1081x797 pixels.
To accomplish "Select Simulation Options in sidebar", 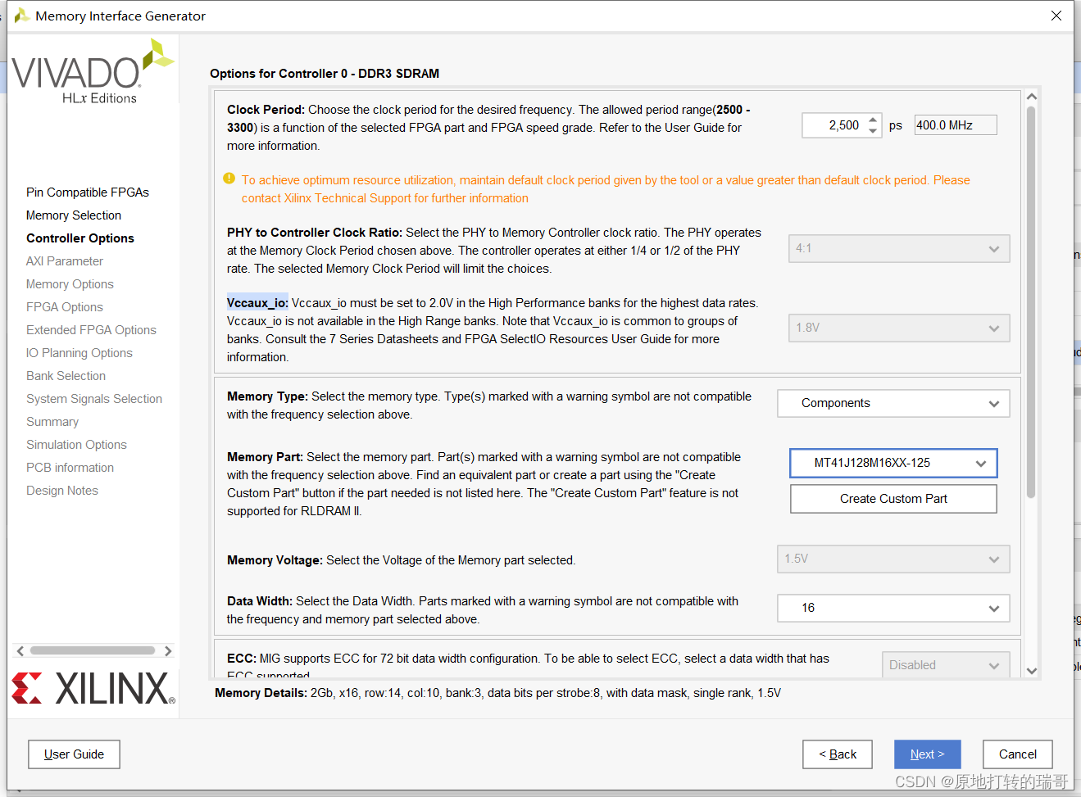I will 76,445.
